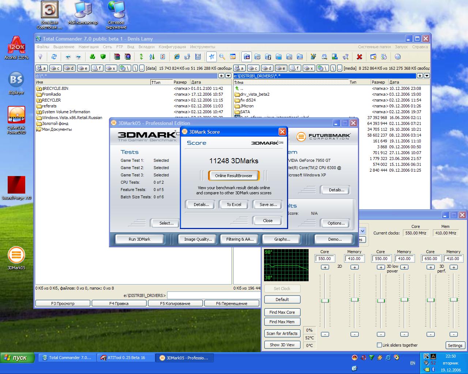Switch right panel to drive x
Image resolution: width=468 pixels, height=374 pixels.
(309, 68)
